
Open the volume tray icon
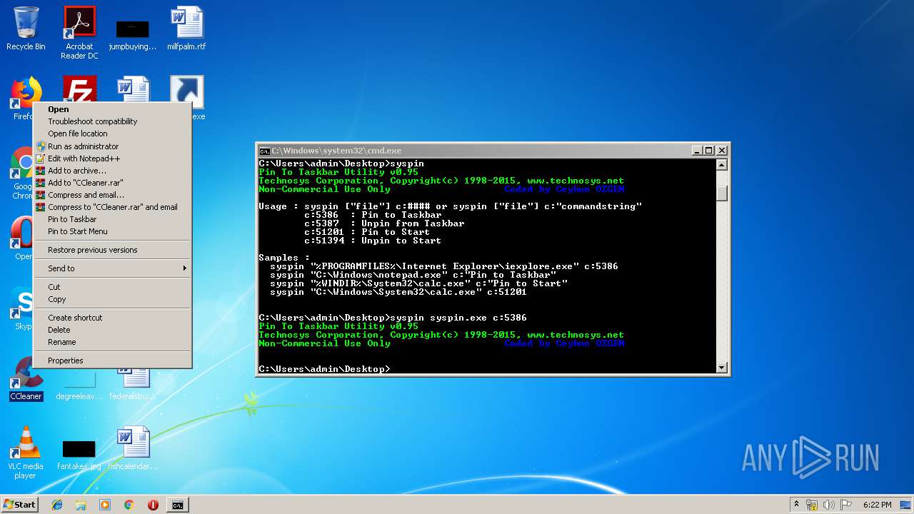pyautogui.click(x=829, y=505)
